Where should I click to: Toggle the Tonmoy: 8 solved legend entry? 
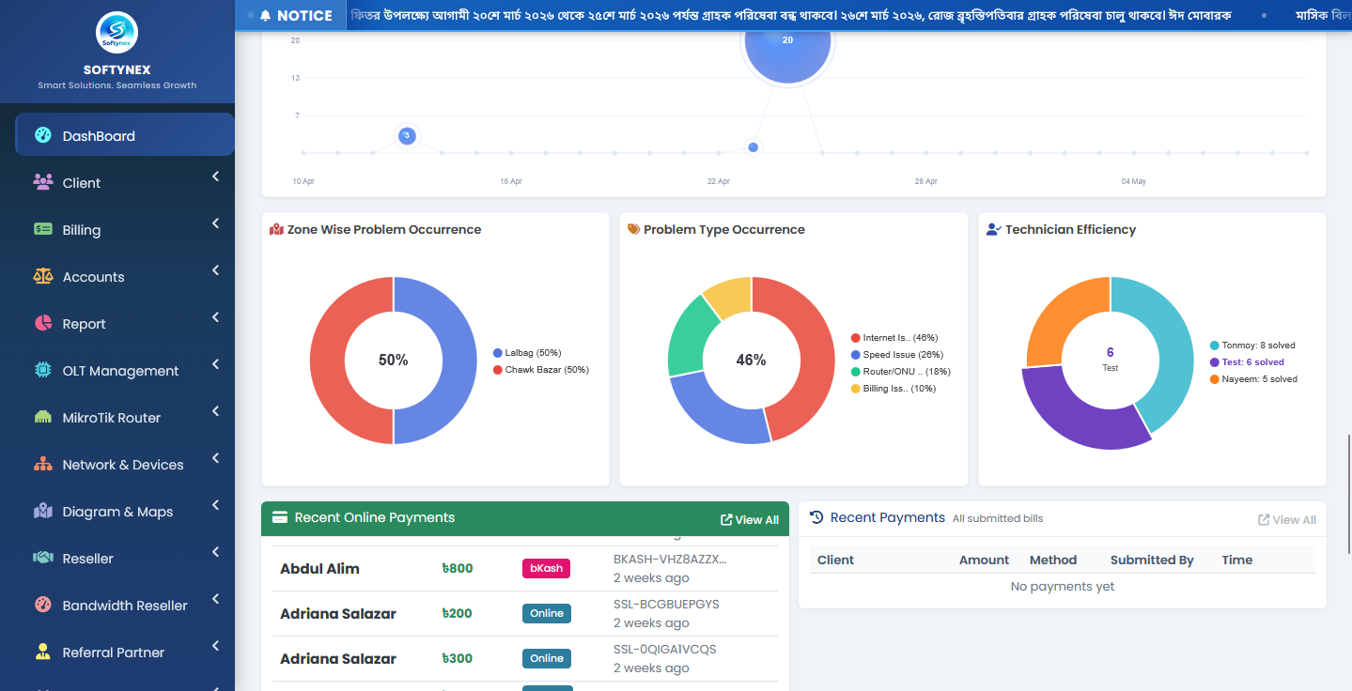(1252, 345)
